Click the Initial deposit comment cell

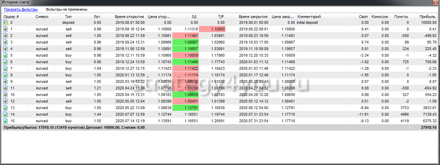pyautogui.click(x=307, y=23)
